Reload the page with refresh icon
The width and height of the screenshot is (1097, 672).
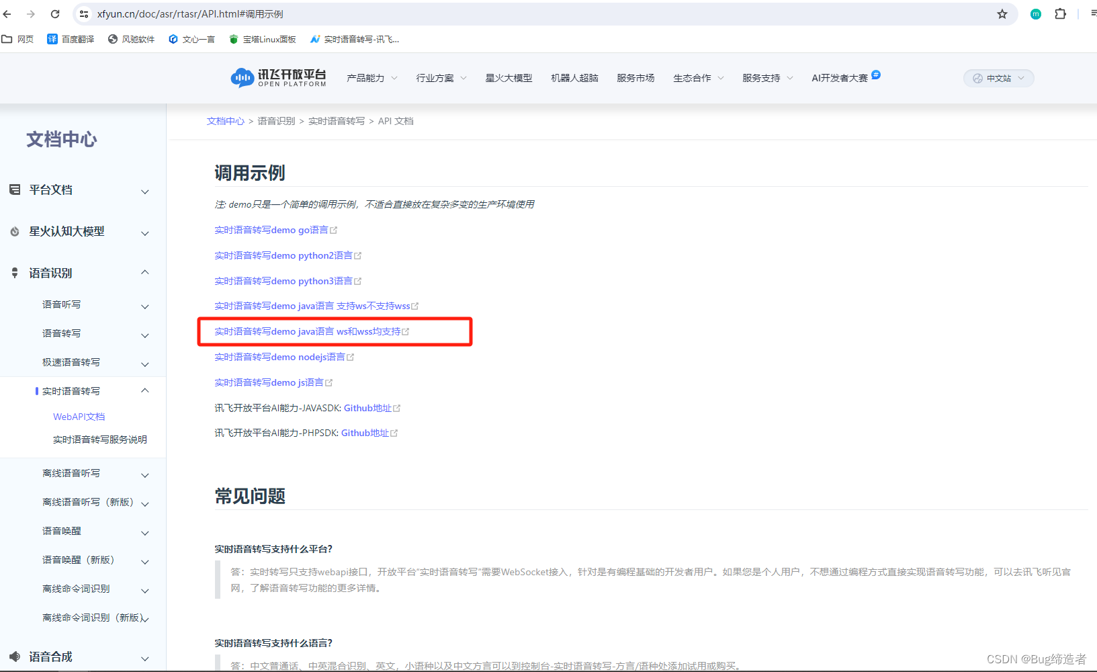tap(55, 13)
